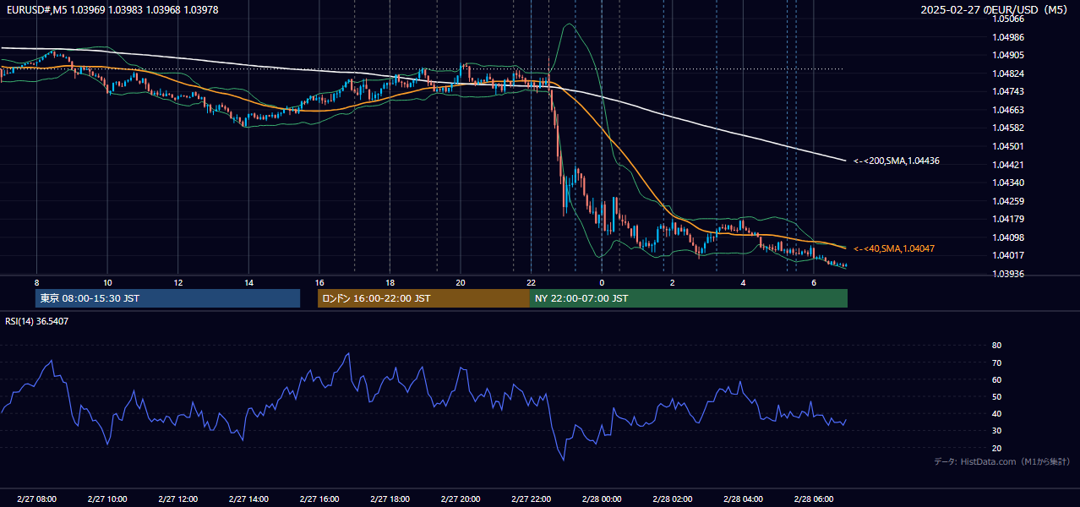Select the ロンドン 16:00-22:00 JST session bar
Viewport: 1080px width, 507px height.
423,298
